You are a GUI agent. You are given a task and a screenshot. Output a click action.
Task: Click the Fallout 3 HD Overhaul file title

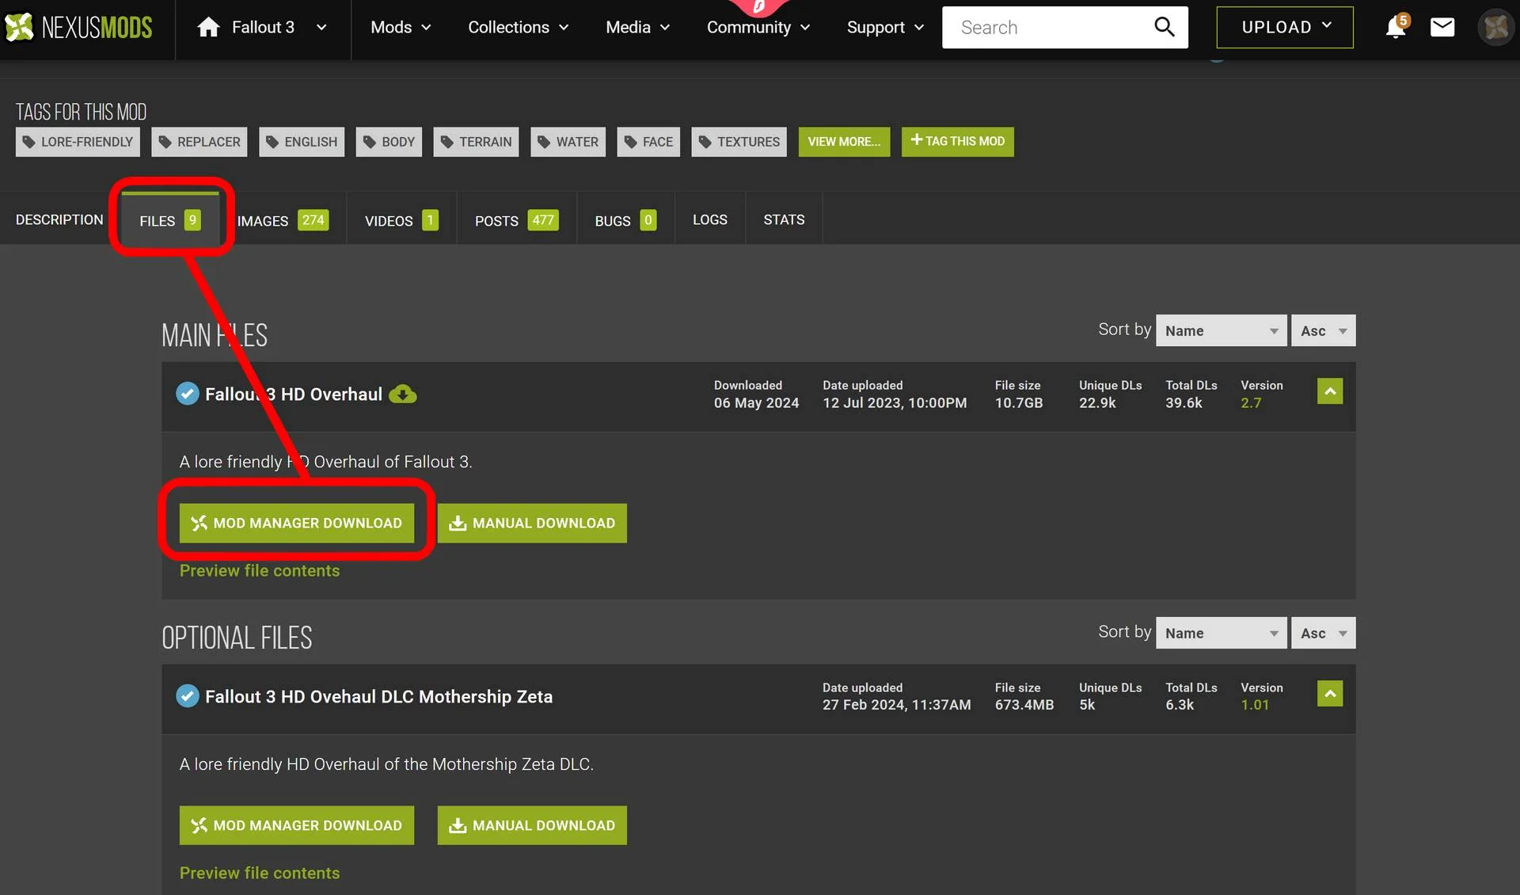coord(294,394)
